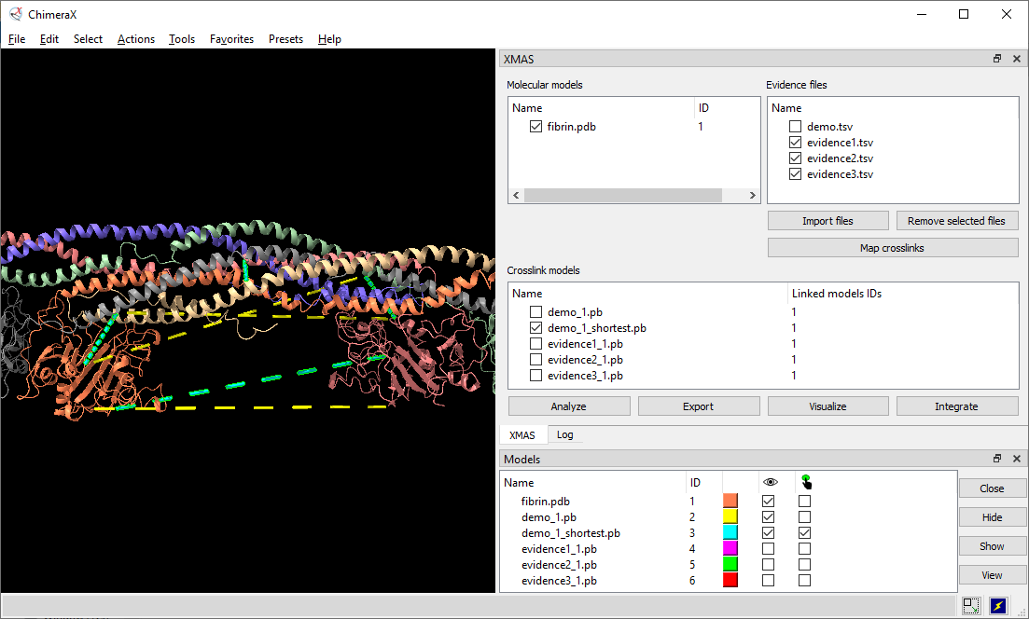Image resolution: width=1029 pixels, height=619 pixels.
Task: Uncheck evidence1.tsv evidence file
Action: pyautogui.click(x=795, y=143)
